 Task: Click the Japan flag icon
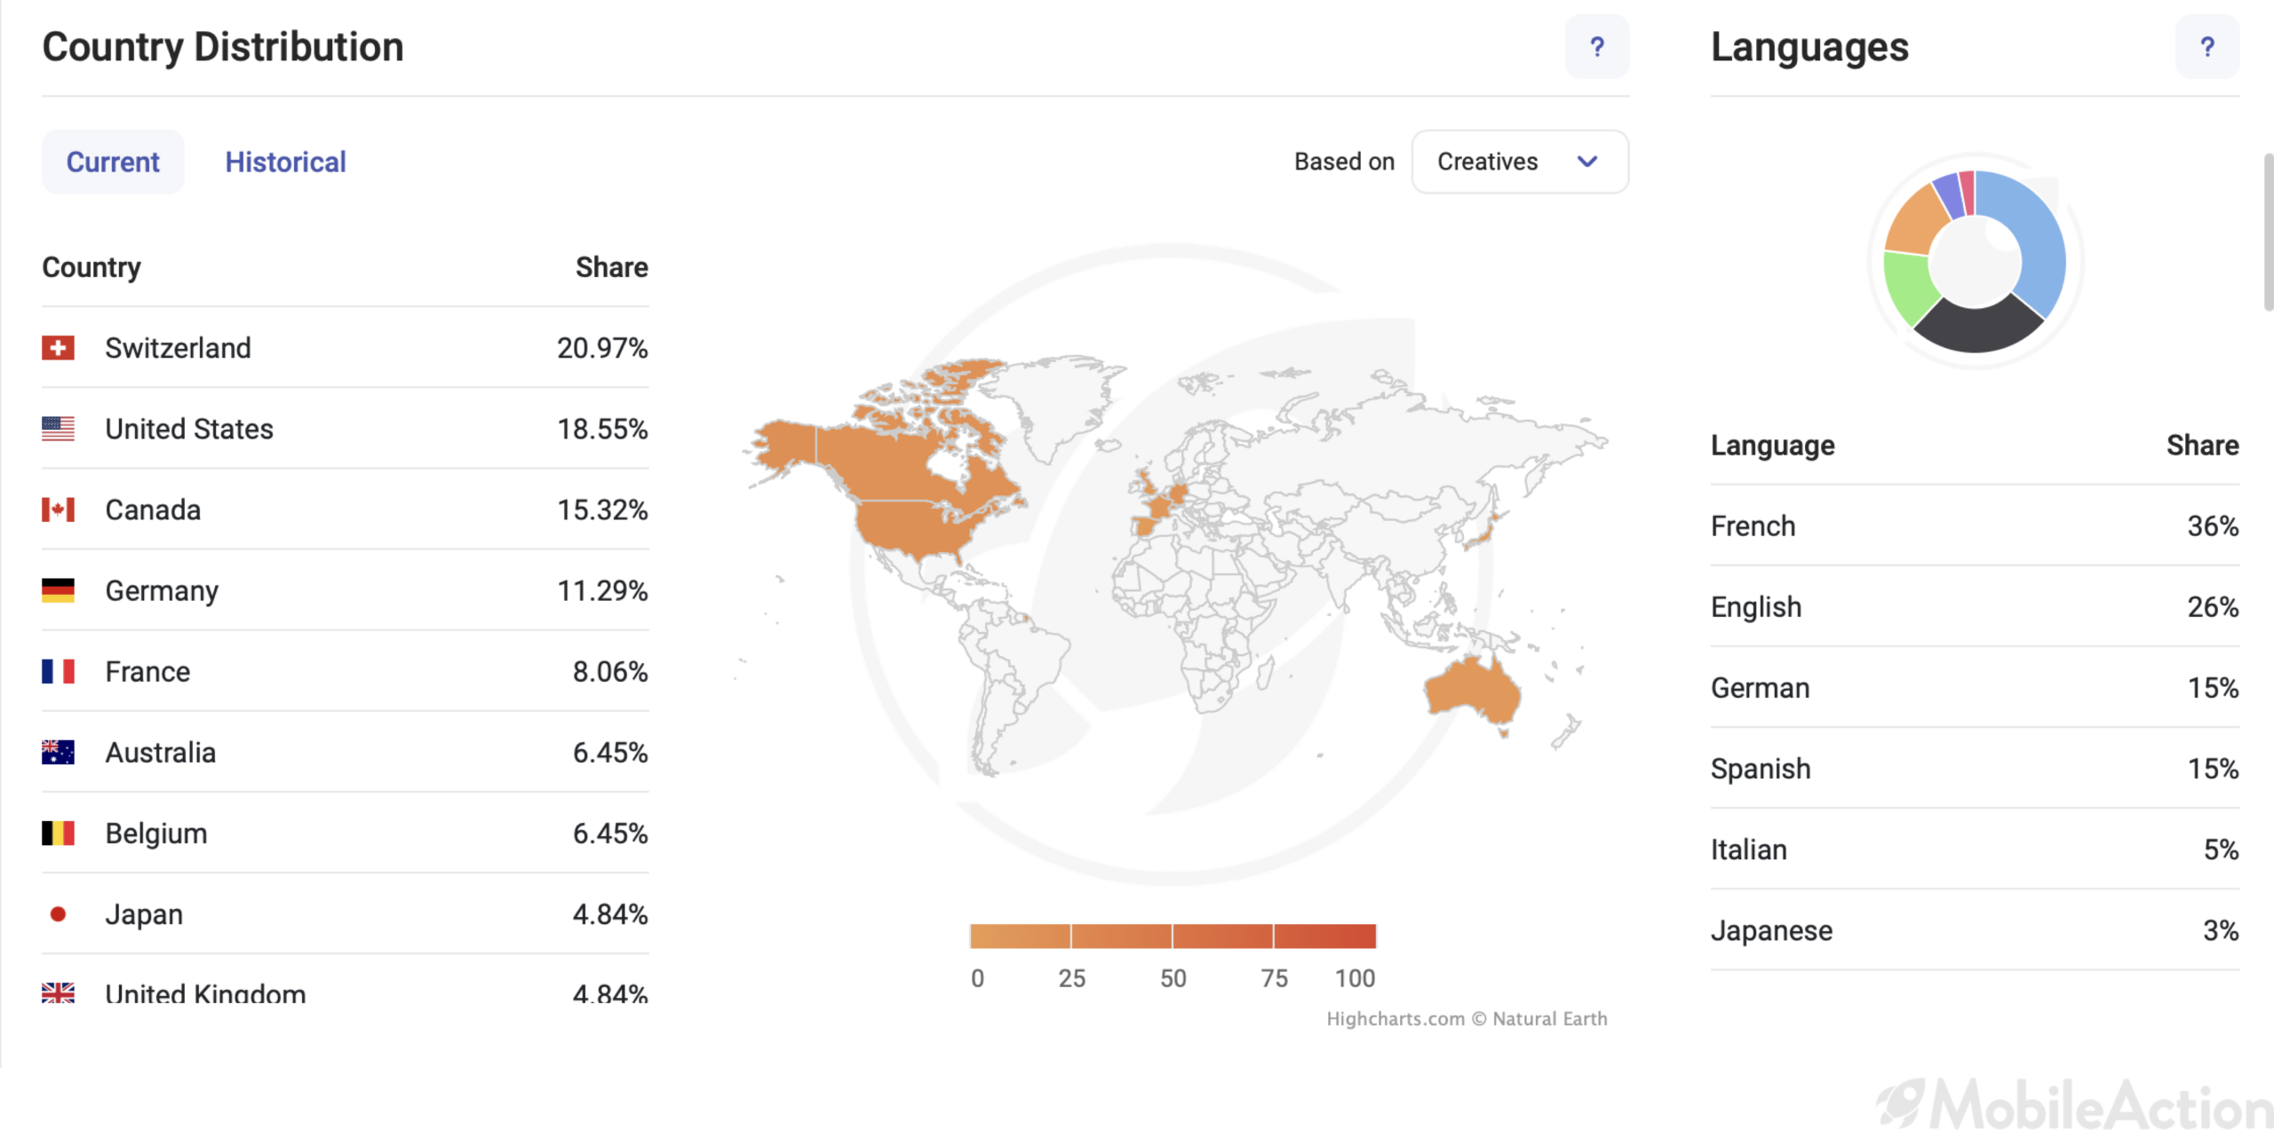[58, 914]
